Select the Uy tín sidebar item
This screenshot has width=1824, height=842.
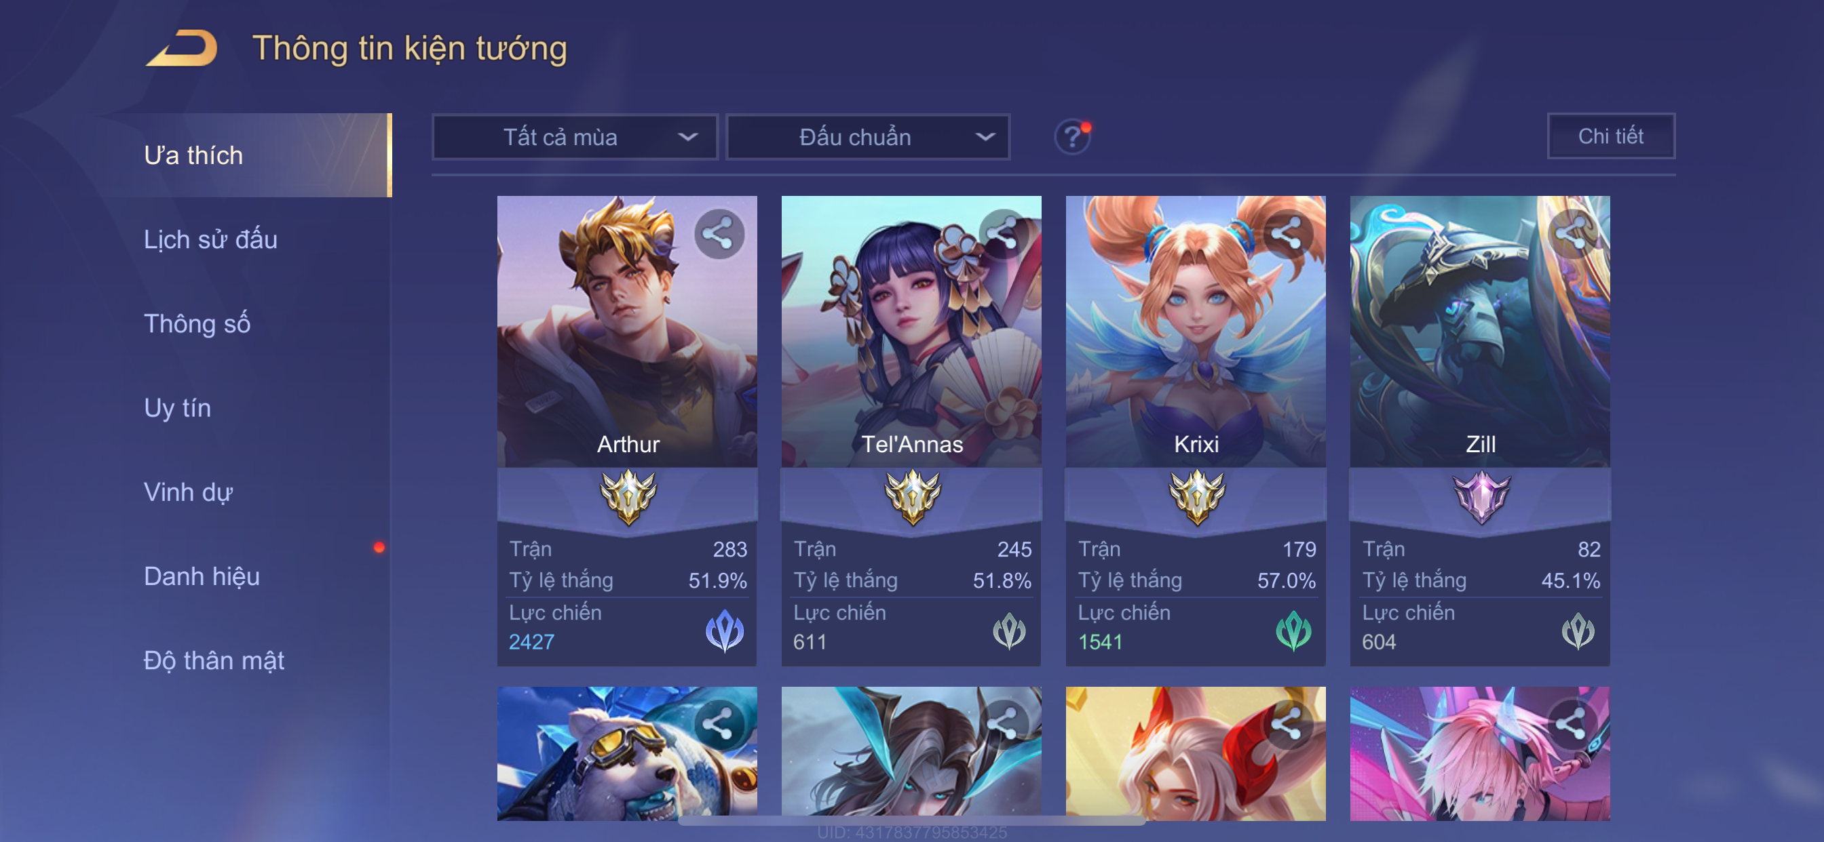(177, 408)
